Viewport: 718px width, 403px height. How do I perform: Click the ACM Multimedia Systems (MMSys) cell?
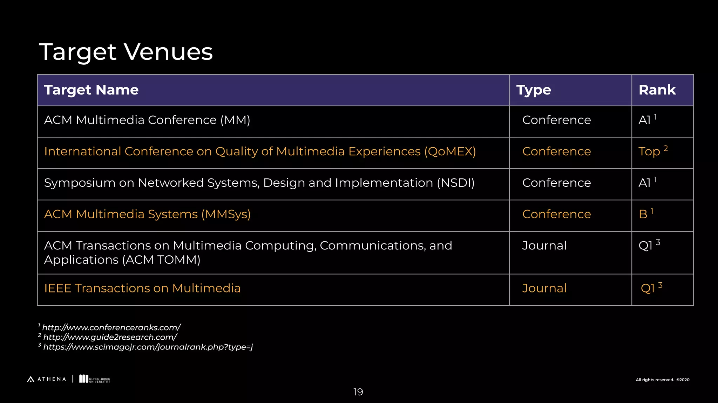click(x=147, y=214)
